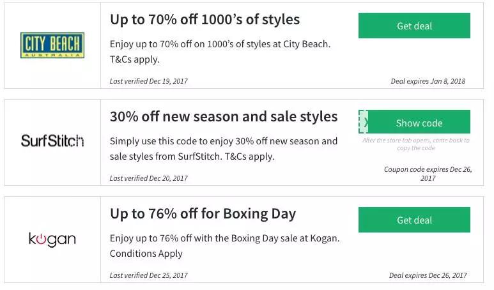Reveal the SurfStitch code with Show code
The image size is (494, 290).
tap(419, 123)
